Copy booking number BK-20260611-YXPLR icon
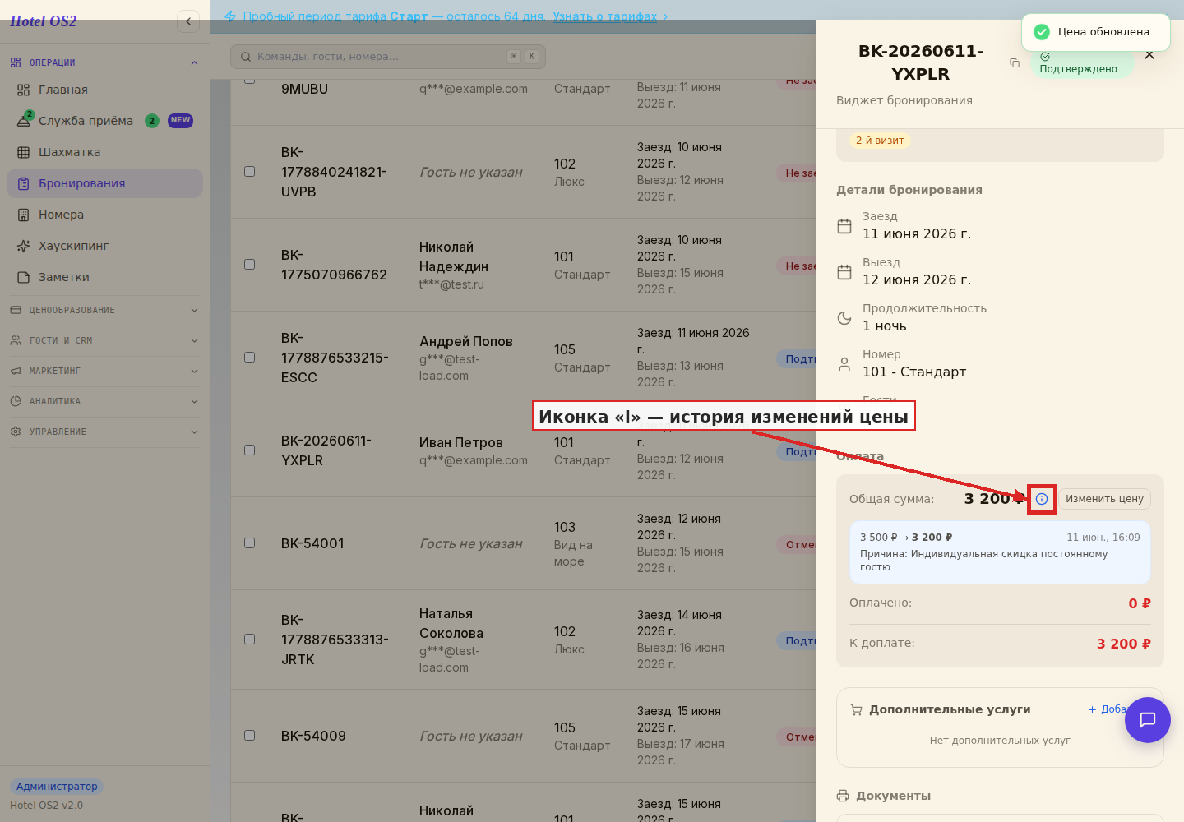 [x=1015, y=62]
